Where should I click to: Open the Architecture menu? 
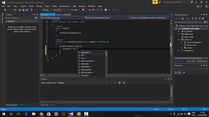65,6
